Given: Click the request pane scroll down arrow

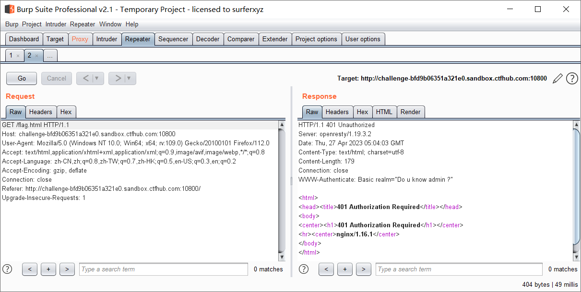Looking at the screenshot, I should (x=282, y=257).
